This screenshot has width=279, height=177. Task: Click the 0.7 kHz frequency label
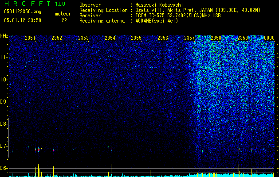tap(4, 146)
